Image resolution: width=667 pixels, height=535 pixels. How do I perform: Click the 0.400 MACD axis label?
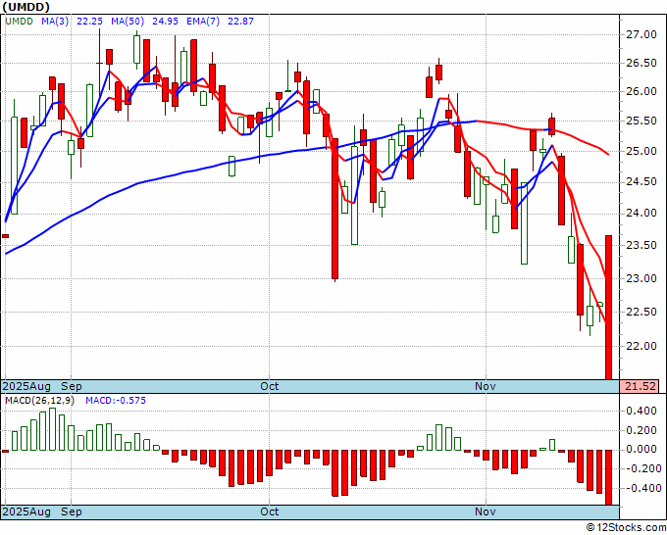click(x=641, y=411)
